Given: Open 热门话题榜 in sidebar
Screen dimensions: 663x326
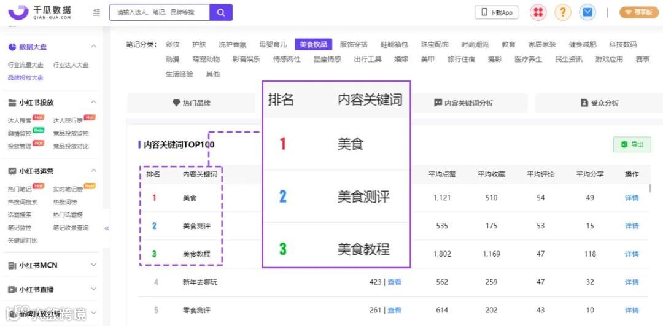Looking at the screenshot, I should pyautogui.click(x=68, y=215).
